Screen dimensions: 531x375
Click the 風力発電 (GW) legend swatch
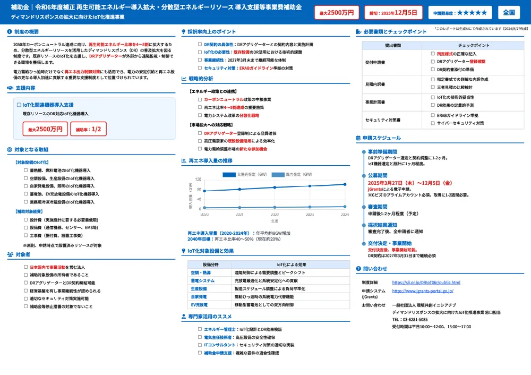coord(278,175)
